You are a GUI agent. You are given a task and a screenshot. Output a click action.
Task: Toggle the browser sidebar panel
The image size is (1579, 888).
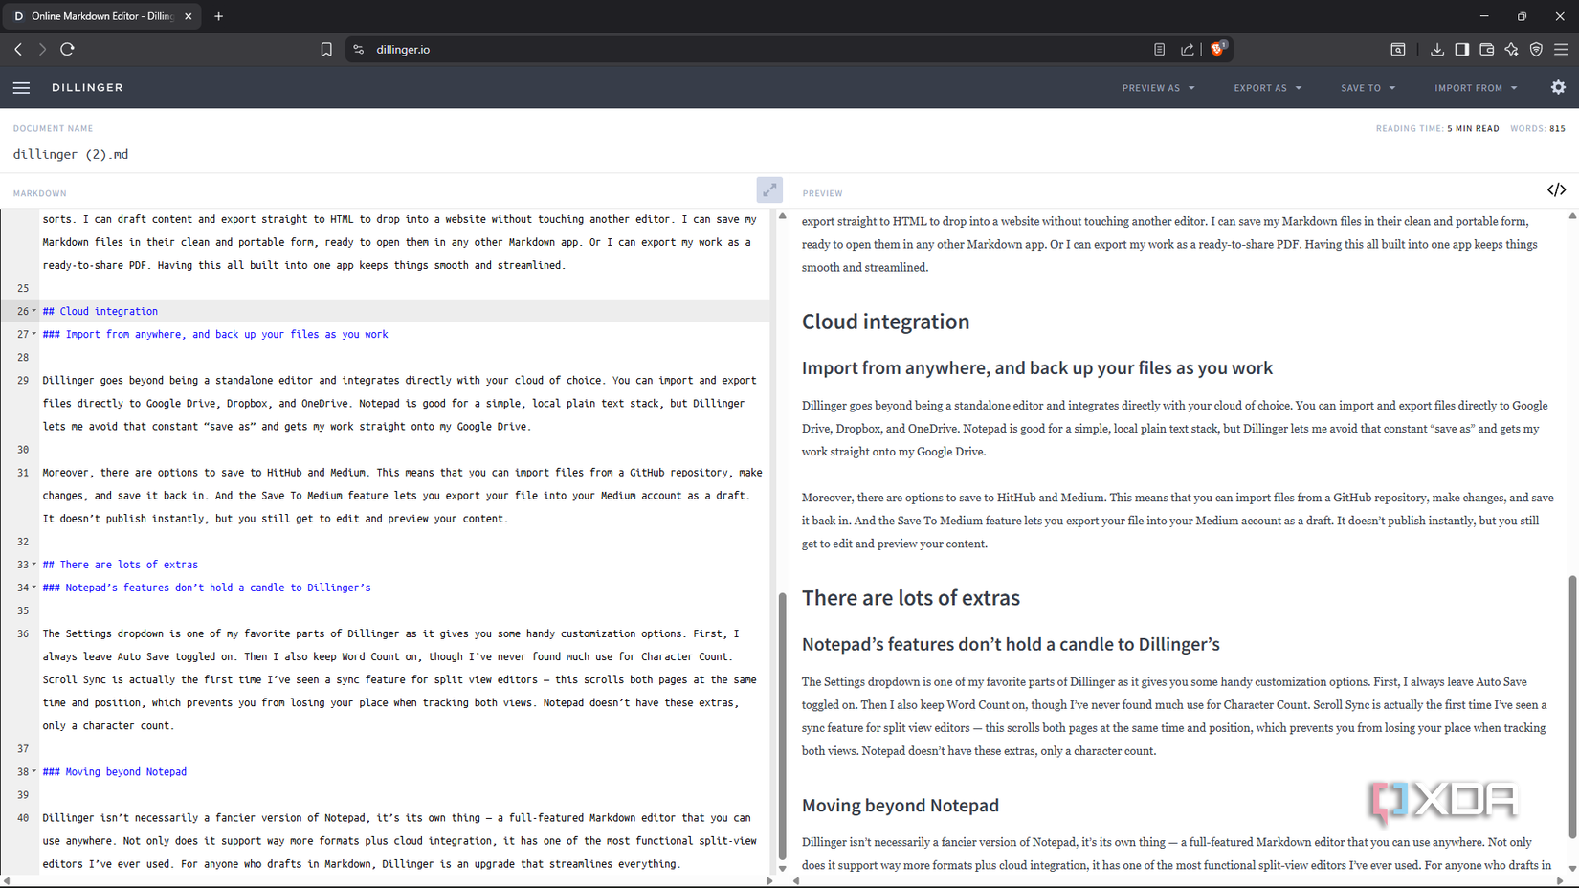pos(1462,49)
